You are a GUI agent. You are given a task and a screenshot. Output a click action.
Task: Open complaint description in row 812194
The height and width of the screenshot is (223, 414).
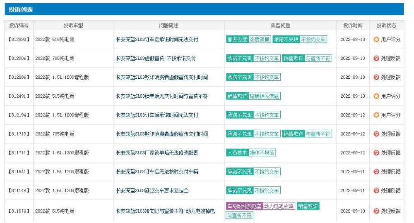click(157, 115)
